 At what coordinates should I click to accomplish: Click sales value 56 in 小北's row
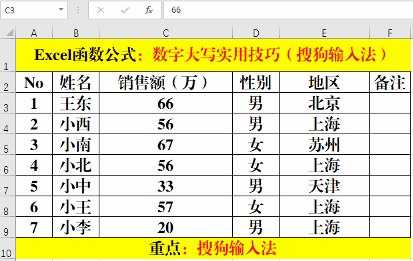click(165, 165)
